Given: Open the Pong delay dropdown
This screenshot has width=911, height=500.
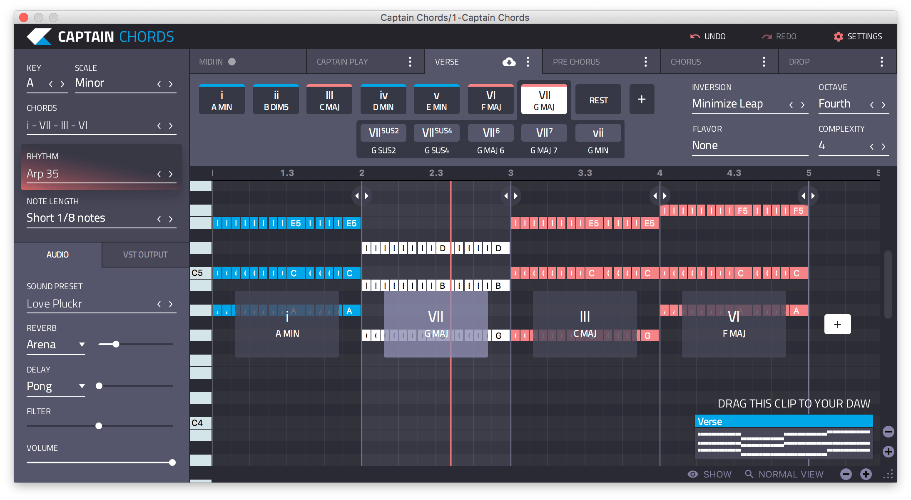Looking at the screenshot, I should pyautogui.click(x=82, y=386).
